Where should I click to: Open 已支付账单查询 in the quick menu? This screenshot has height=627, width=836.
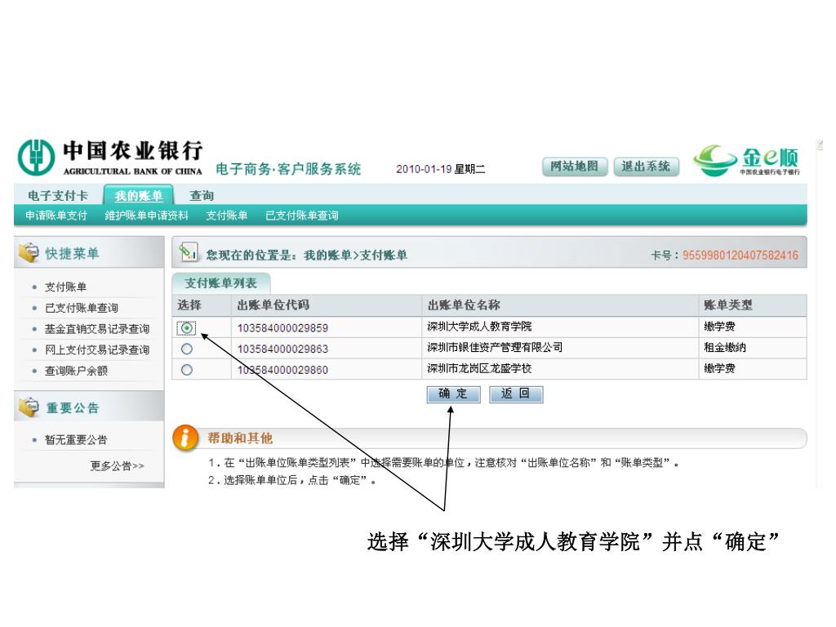81,308
